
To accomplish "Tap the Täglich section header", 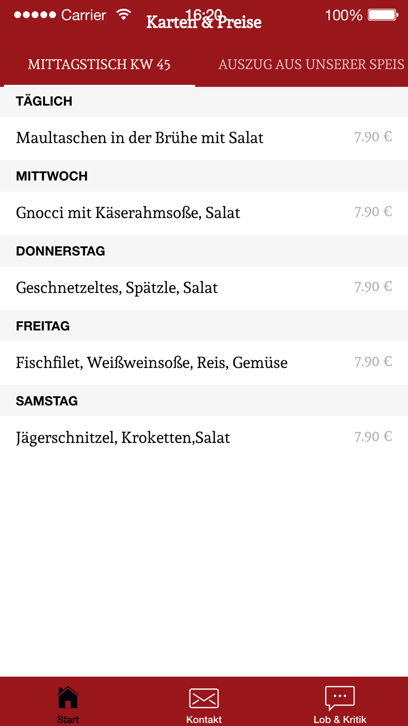I will (204, 101).
